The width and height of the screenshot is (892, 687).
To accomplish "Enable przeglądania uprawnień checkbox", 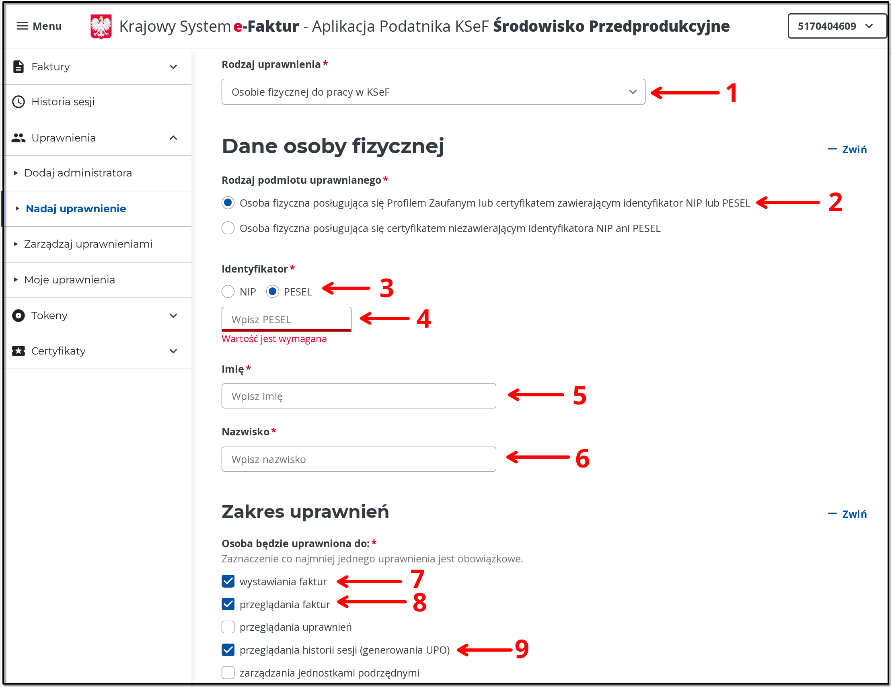I will (x=228, y=627).
